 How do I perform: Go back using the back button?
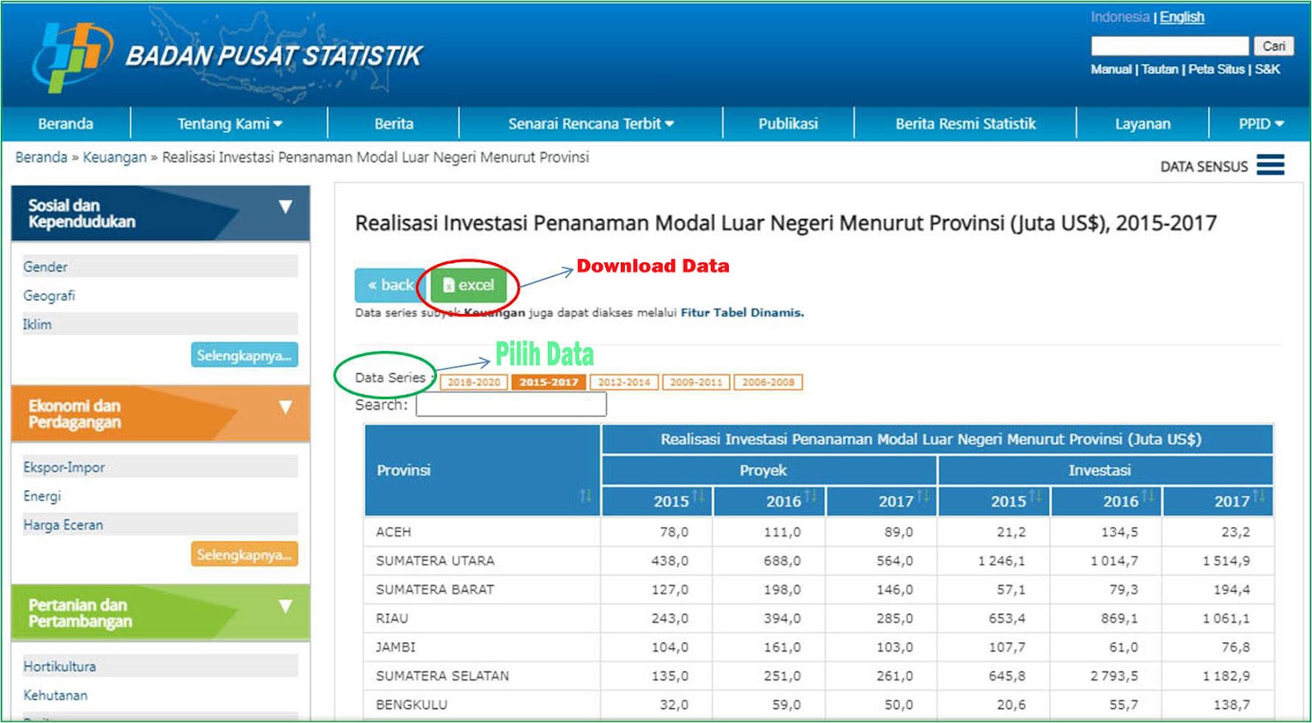click(x=390, y=285)
